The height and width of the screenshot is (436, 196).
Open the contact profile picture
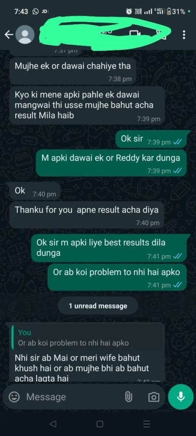point(25,35)
